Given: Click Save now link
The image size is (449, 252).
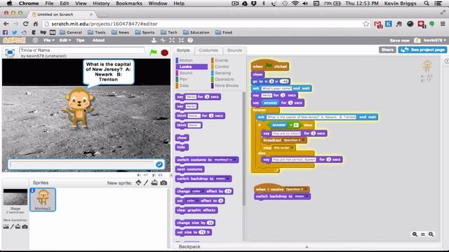Looking at the screenshot, I should pos(399,41).
